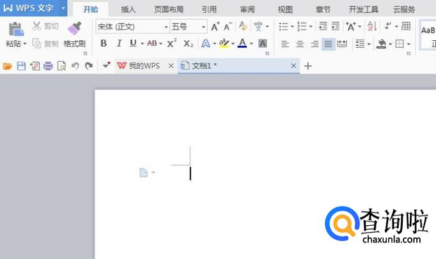
Task: Apply the yellow text highlight color
Action: (x=224, y=43)
